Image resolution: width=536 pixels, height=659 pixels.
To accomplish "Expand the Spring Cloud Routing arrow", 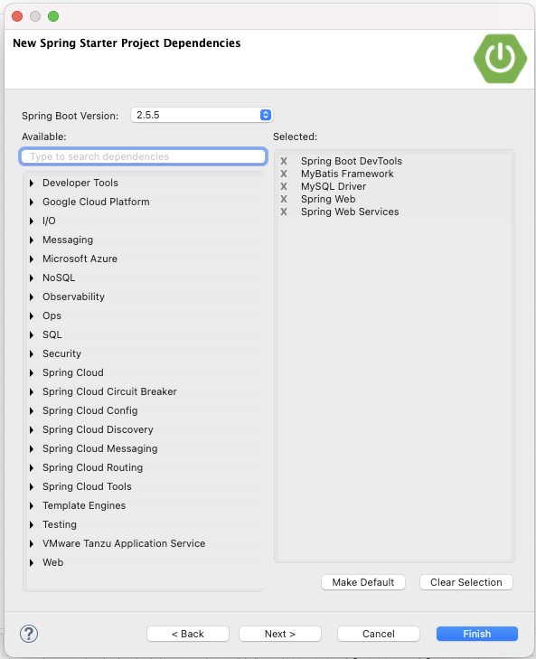I will coord(32,467).
